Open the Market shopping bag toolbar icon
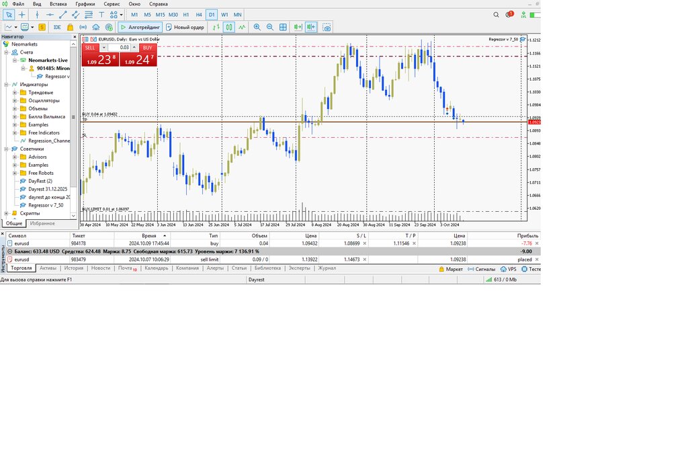Screen dimensions: 688x462 pyautogui.click(x=70, y=27)
